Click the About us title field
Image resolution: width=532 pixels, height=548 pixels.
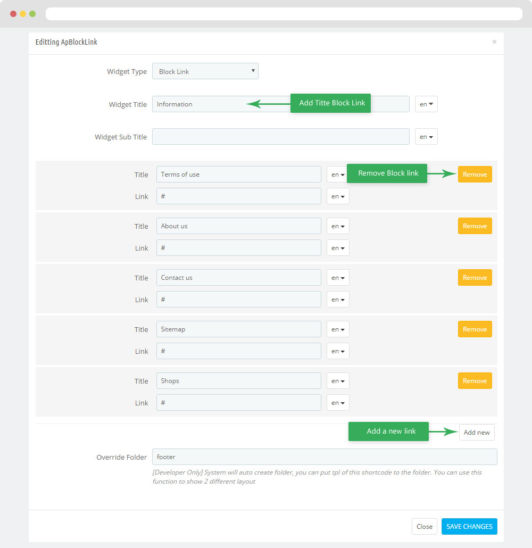click(238, 226)
